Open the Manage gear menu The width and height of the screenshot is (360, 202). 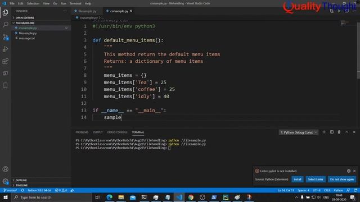[x=5, y=181]
